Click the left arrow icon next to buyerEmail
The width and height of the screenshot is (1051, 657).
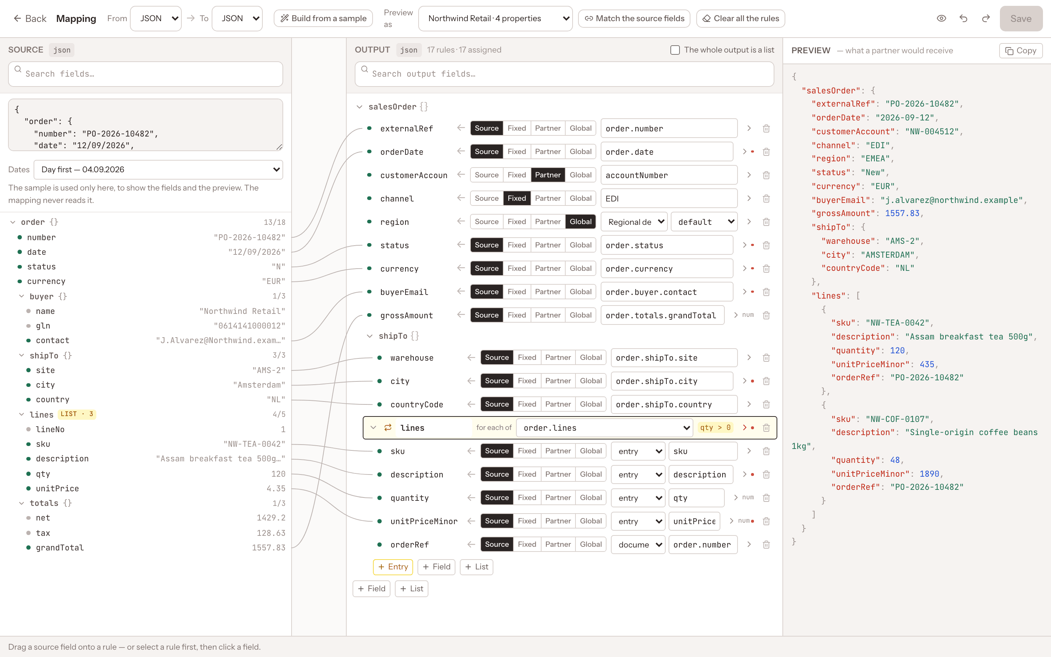click(461, 292)
